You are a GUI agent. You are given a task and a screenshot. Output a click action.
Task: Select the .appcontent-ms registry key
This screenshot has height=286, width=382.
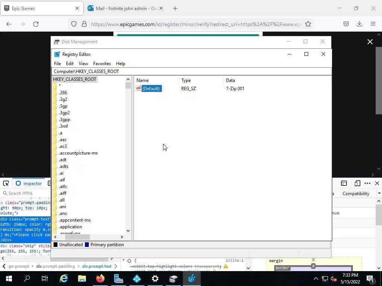tap(75, 220)
